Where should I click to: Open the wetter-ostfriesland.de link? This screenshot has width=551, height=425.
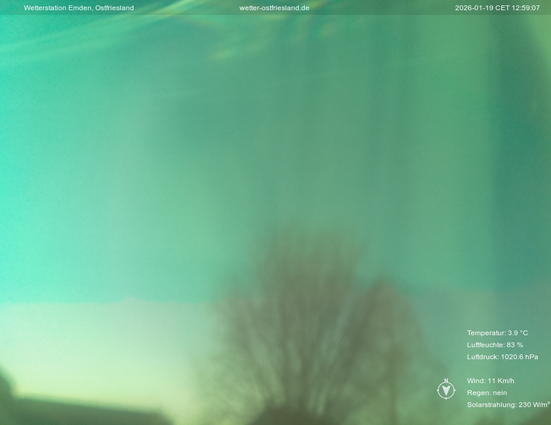[274, 8]
